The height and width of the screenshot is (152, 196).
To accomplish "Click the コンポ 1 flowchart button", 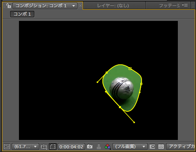I will pos(22,14).
